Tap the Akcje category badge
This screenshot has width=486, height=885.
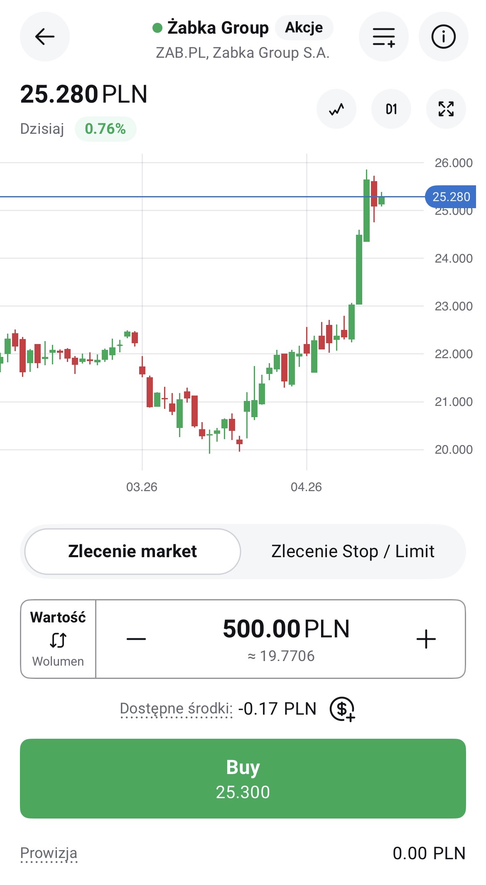[304, 27]
